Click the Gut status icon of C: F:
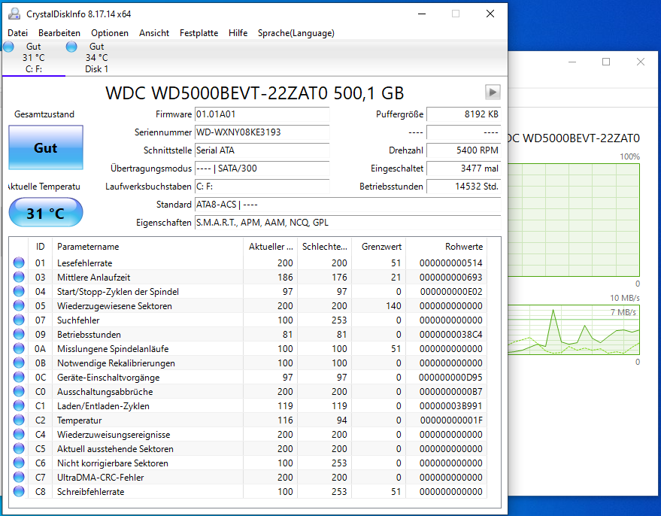 click(x=8, y=47)
